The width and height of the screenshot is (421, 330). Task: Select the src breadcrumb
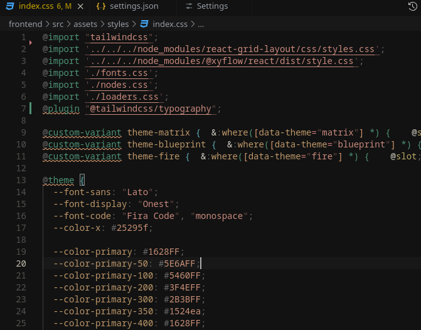coord(58,24)
